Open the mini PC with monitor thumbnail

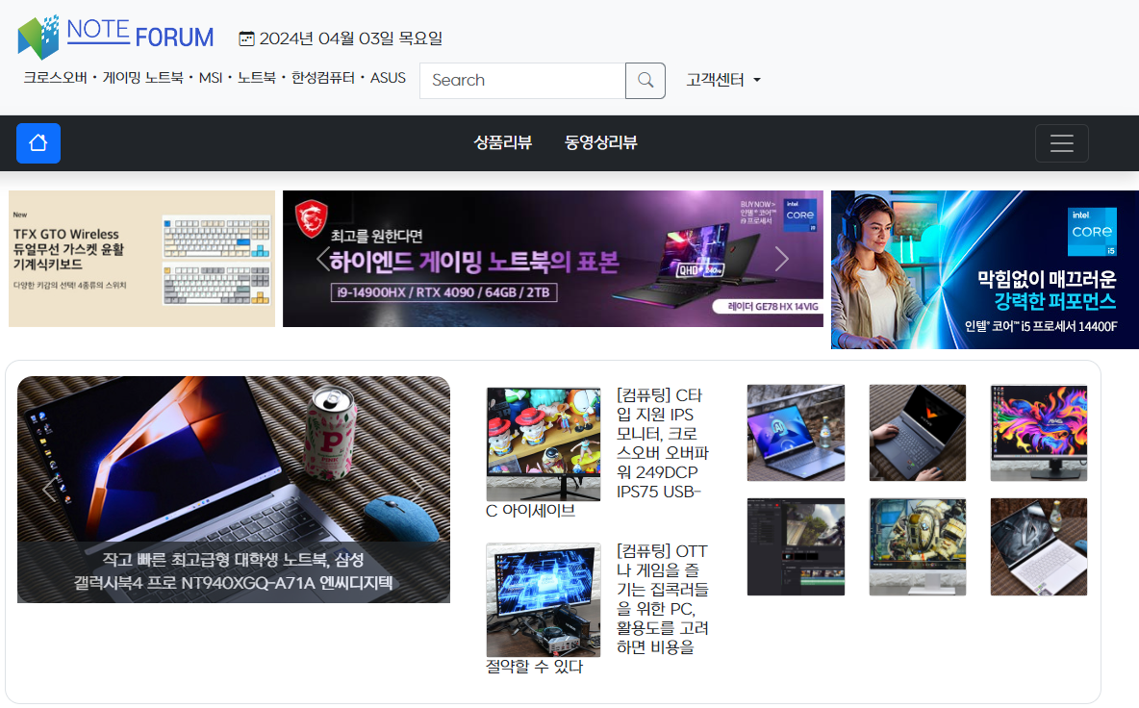pos(544,600)
